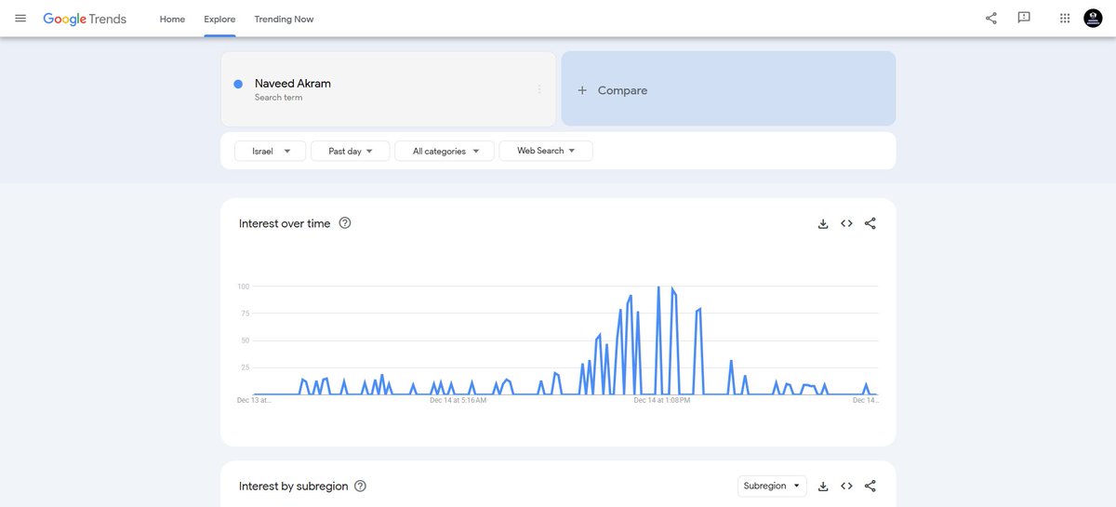Open the All categories dropdown
This screenshot has height=507, width=1116.
click(x=445, y=151)
